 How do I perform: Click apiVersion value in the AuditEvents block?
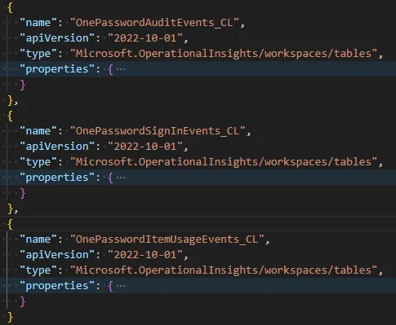pos(145,38)
